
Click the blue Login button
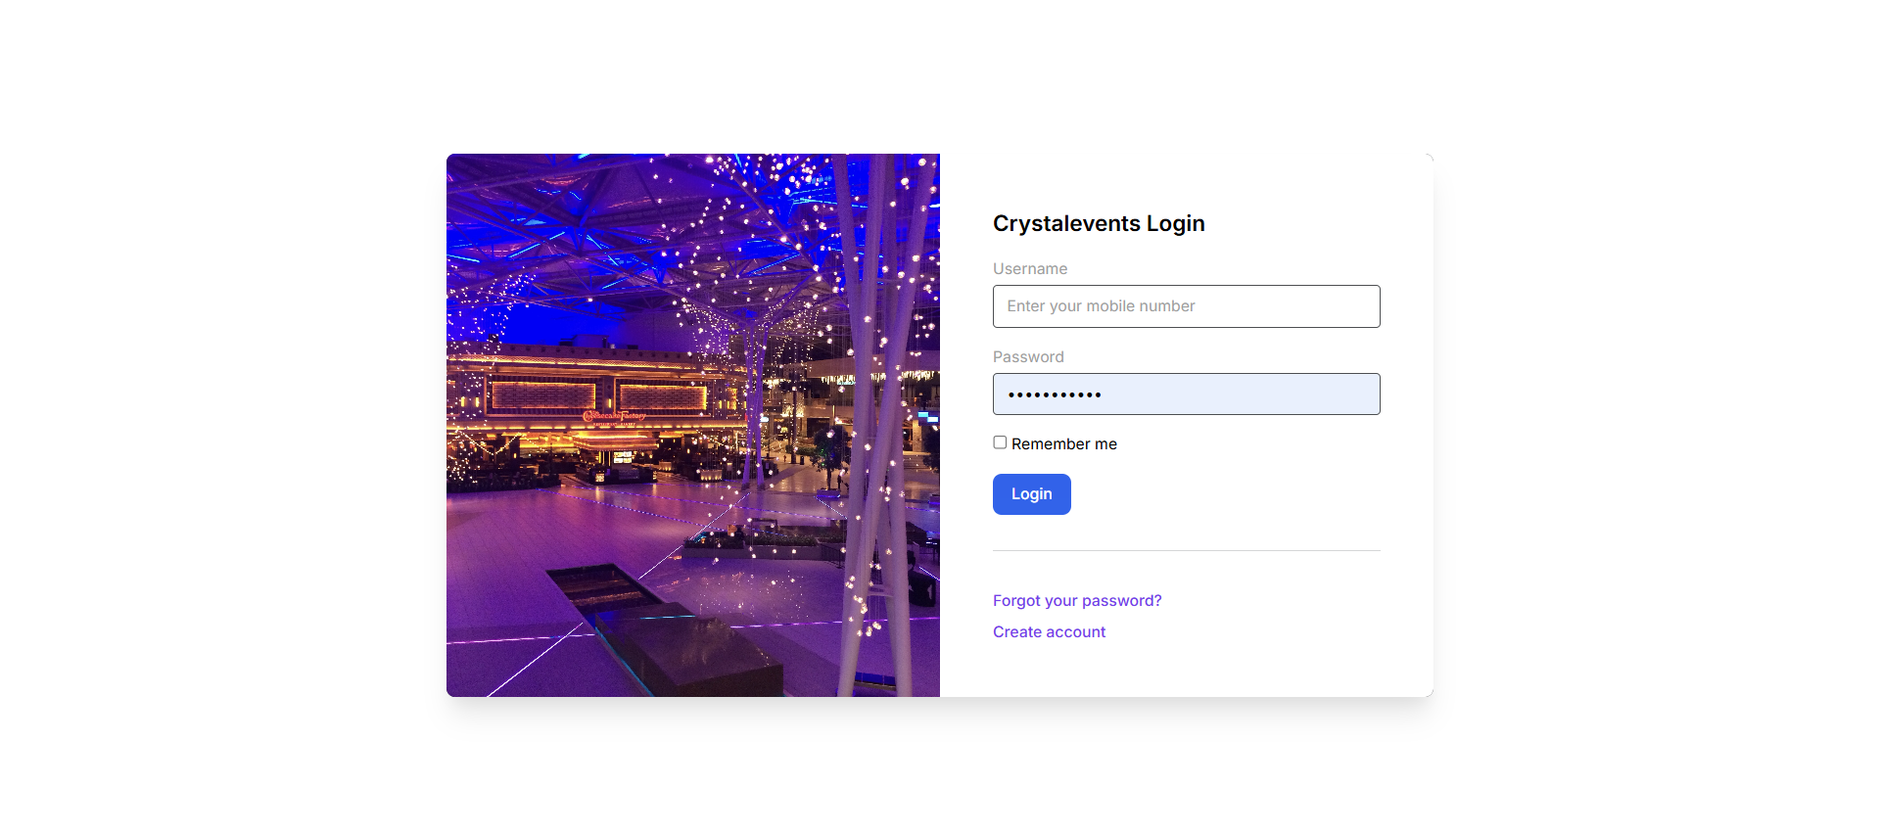[x=1031, y=494]
